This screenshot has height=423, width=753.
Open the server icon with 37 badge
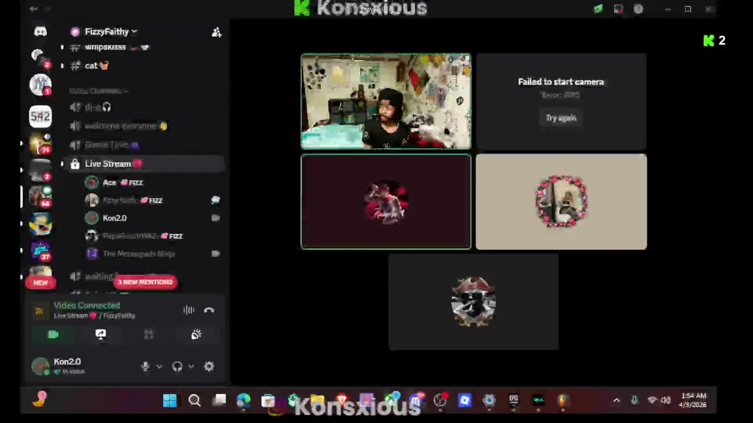point(40,251)
